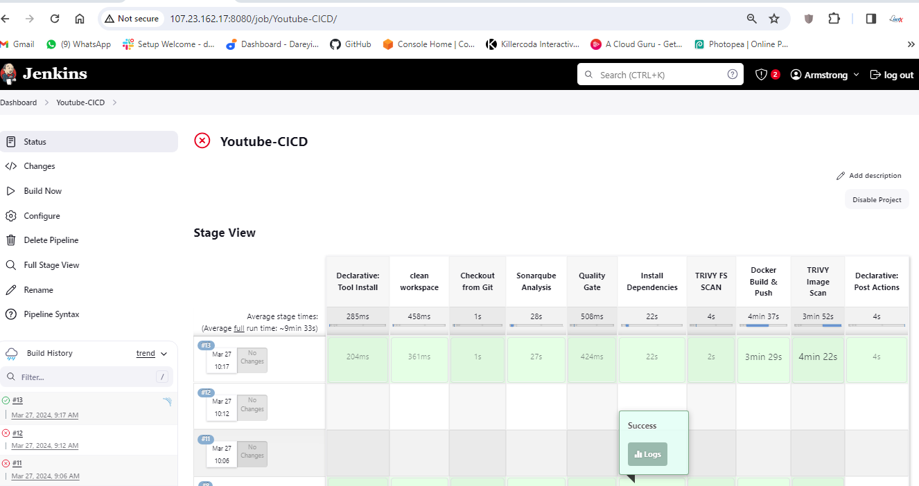Open the security warnings shield icon
This screenshot has width=919, height=486.
(762, 75)
